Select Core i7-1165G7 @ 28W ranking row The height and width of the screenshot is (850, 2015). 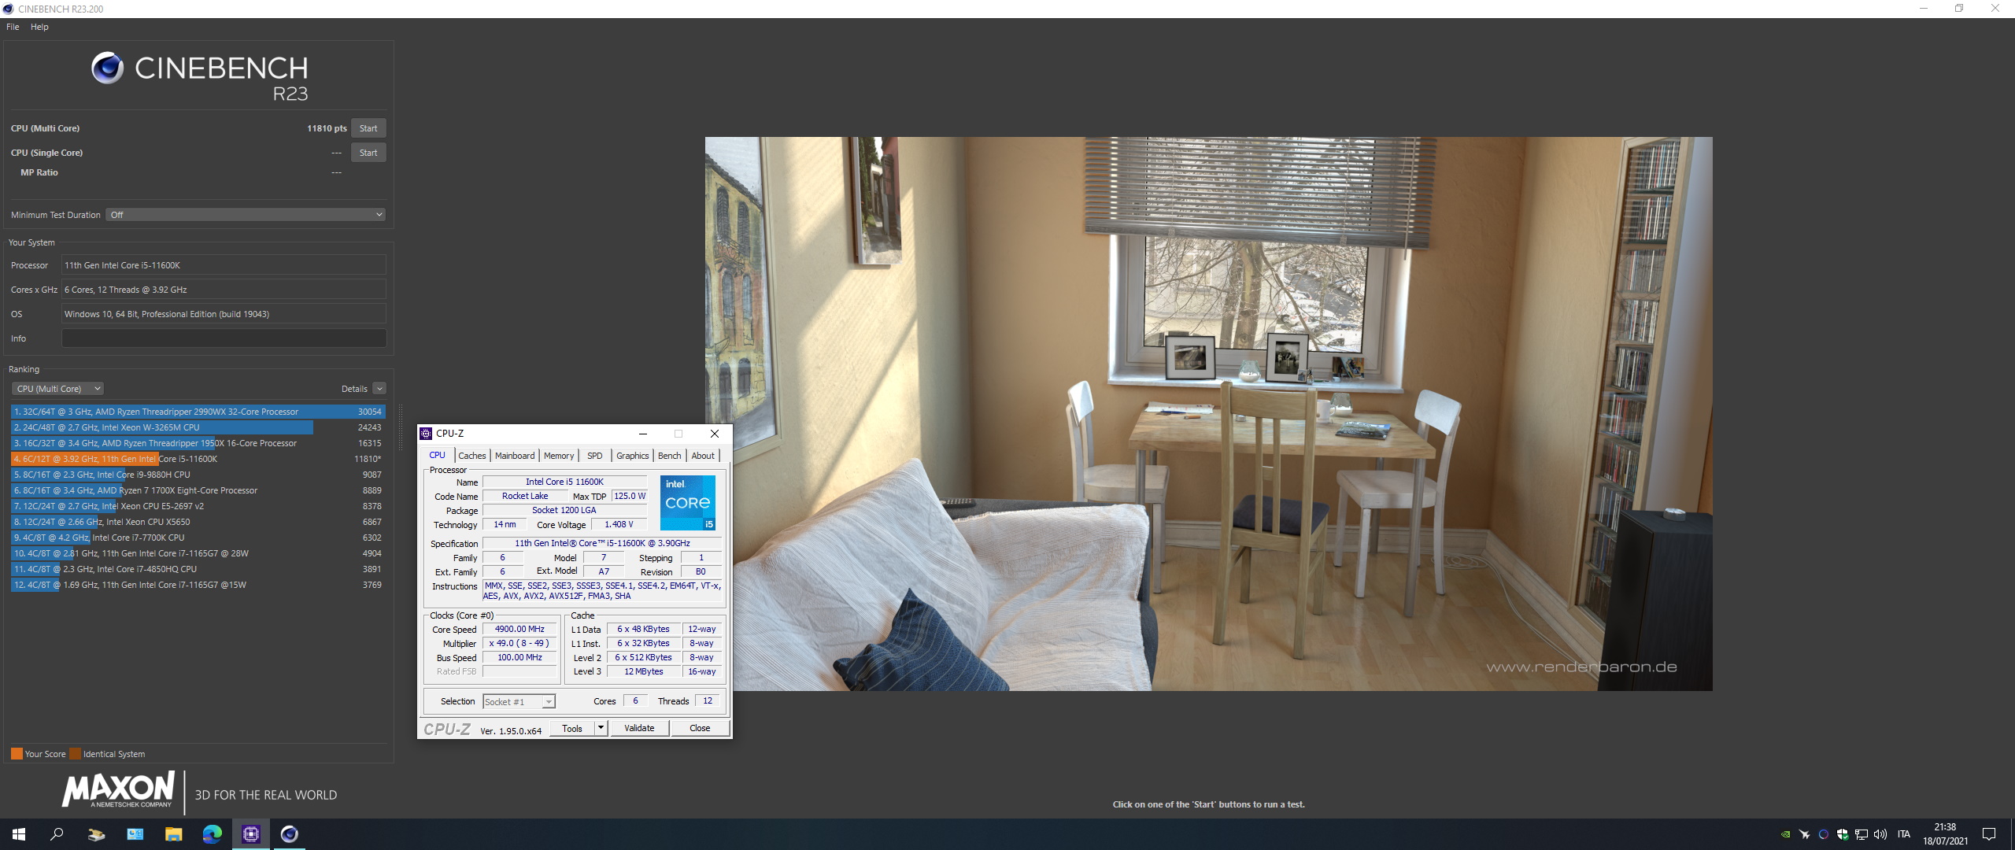[x=198, y=553]
